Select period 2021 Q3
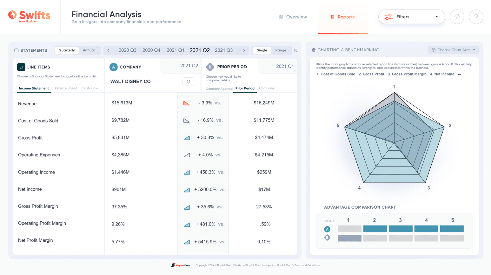This screenshot has width=491, height=275. tap(224, 50)
